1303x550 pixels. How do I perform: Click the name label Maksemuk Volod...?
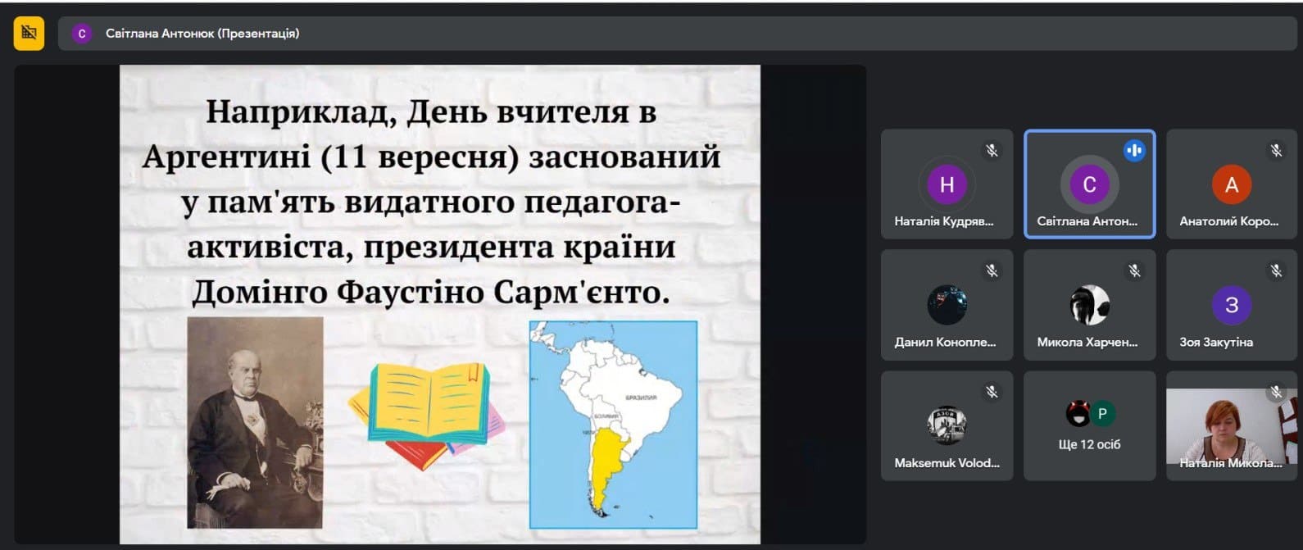(x=947, y=463)
